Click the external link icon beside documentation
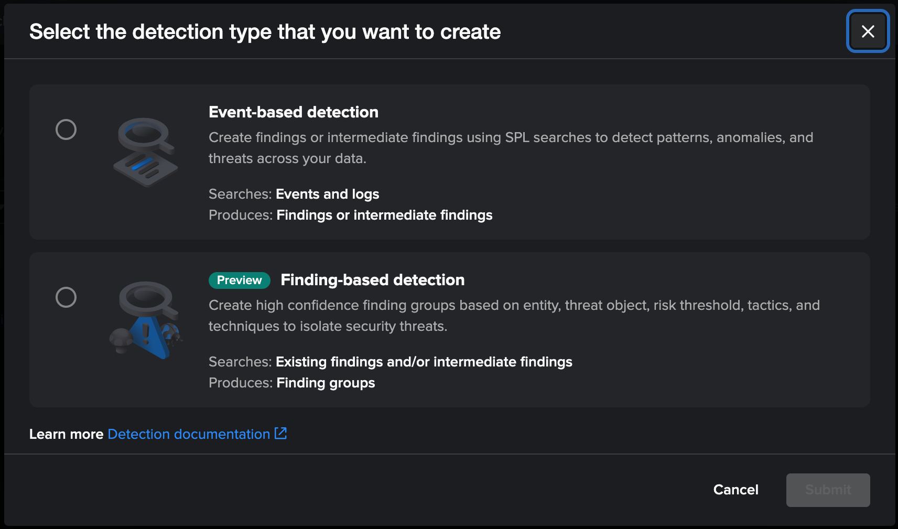The image size is (898, 529). tap(281, 434)
